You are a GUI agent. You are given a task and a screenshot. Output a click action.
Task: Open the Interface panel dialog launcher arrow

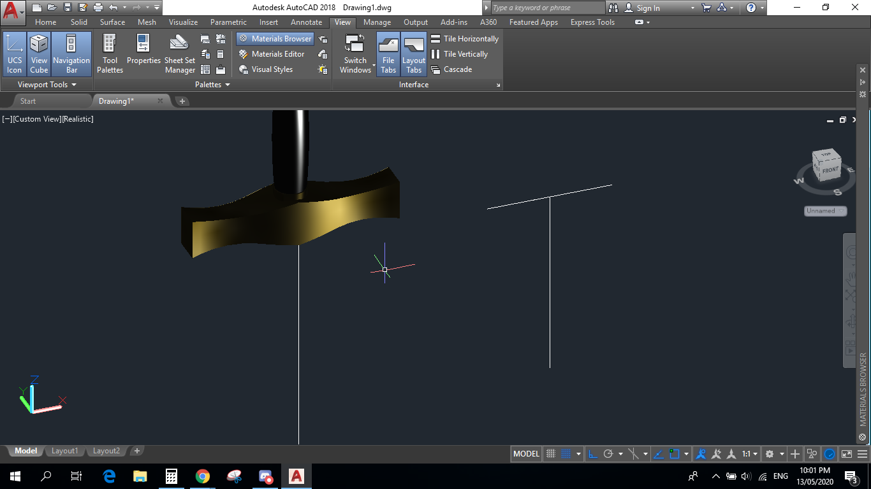pos(498,85)
